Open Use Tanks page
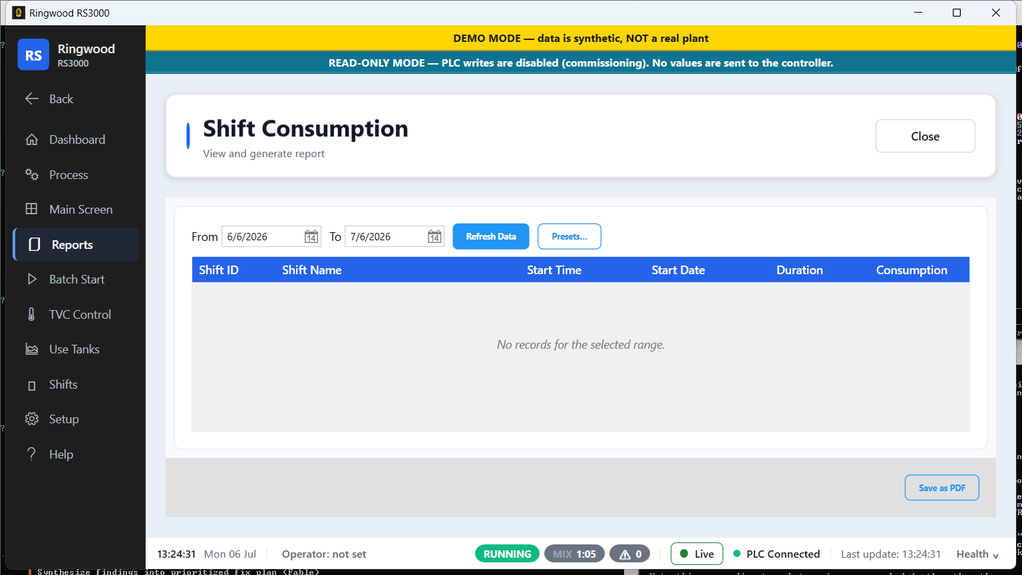The height and width of the screenshot is (575, 1022). coord(76,349)
